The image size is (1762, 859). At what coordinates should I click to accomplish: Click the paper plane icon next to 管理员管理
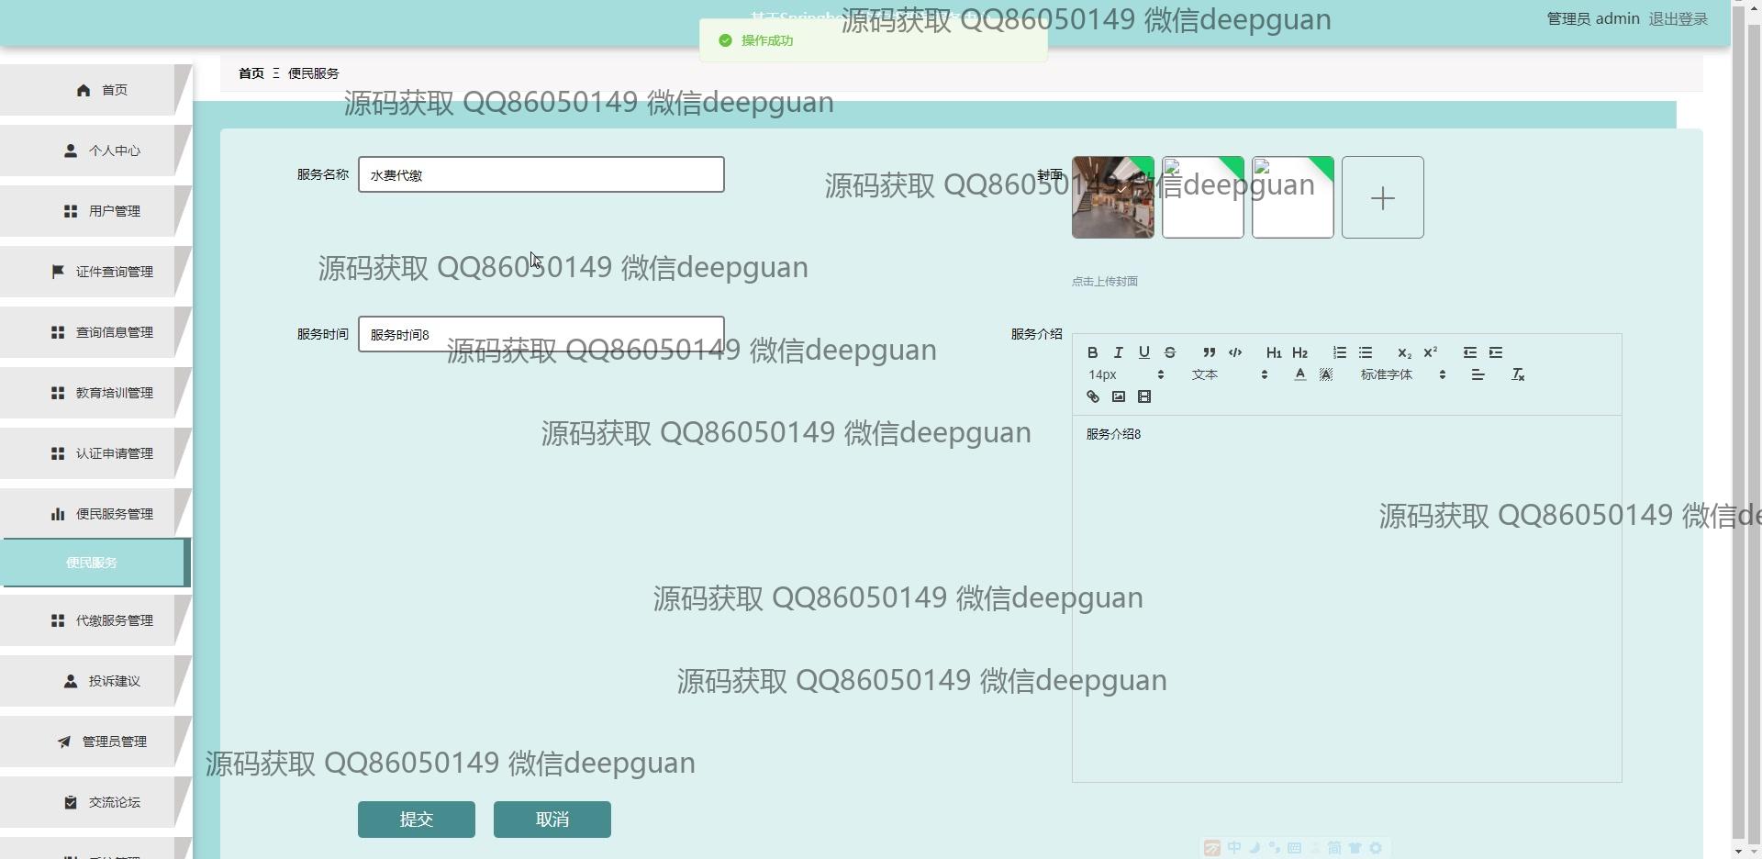(x=64, y=742)
